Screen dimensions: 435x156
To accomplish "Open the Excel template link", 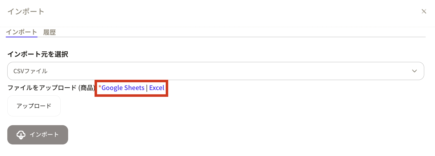I will tap(157, 88).
